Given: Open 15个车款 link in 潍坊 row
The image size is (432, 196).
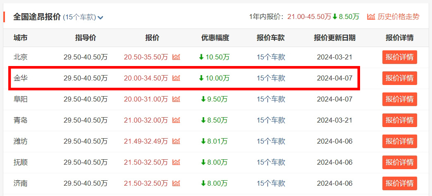Looking at the screenshot, I should pos(271,141).
